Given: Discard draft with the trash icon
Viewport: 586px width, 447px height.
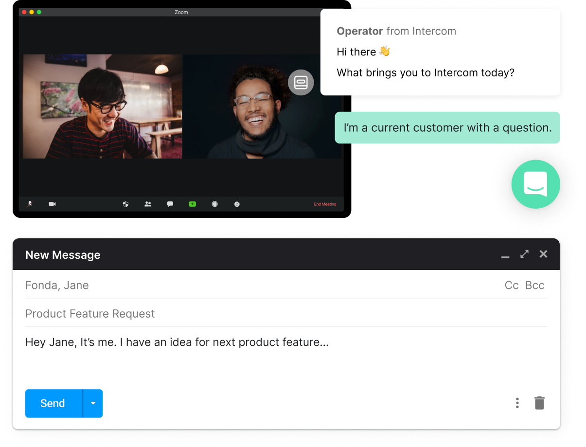Looking at the screenshot, I should click(x=539, y=403).
